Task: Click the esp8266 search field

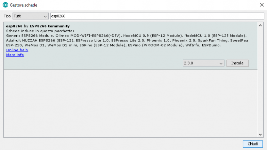Action: (x=156, y=16)
